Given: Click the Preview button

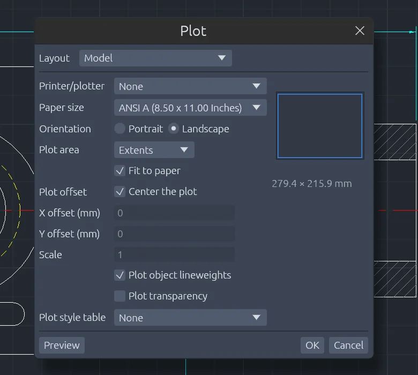Looking at the screenshot, I should (x=62, y=345).
